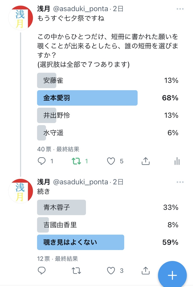View analytics via the bar chart icon
The height and width of the screenshot is (287, 193).
(x=177, y=161)
